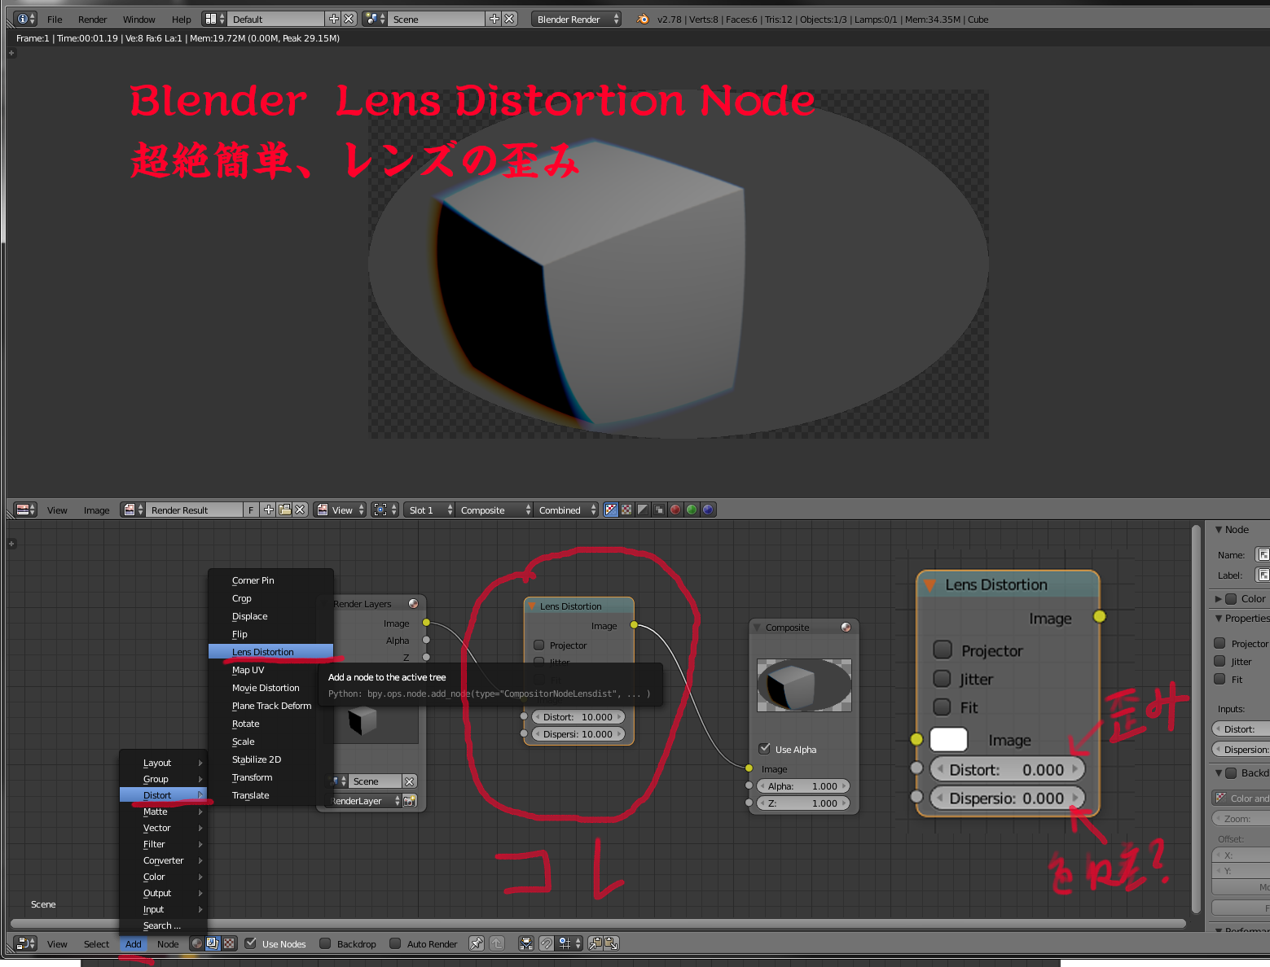Open the renderer engine dropdown showing Blender Render
Screen dimensions: 1270x967
[576, 18]
